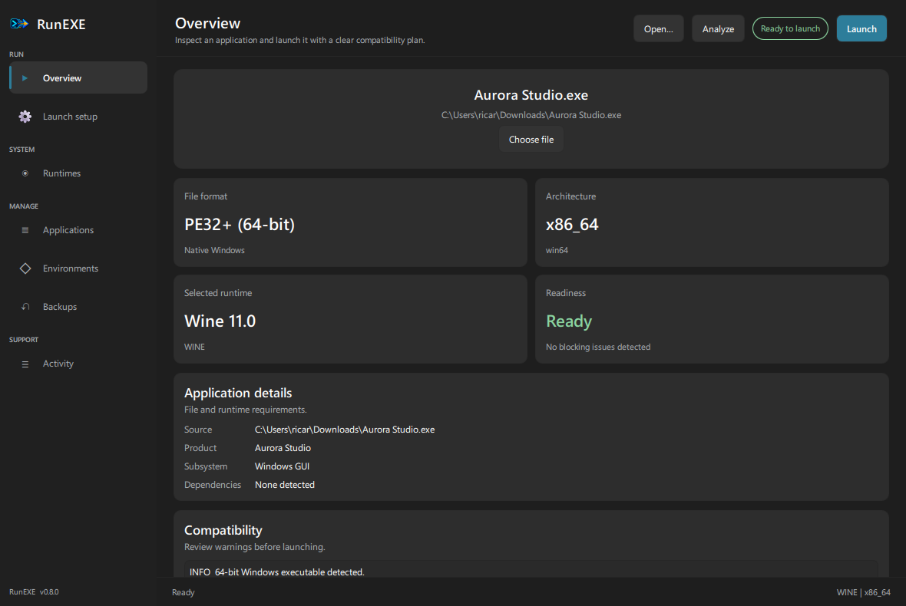Screen dimensions: 906x606
Task: Click the Dependencies value None detected
Action: tap(285, 485)
